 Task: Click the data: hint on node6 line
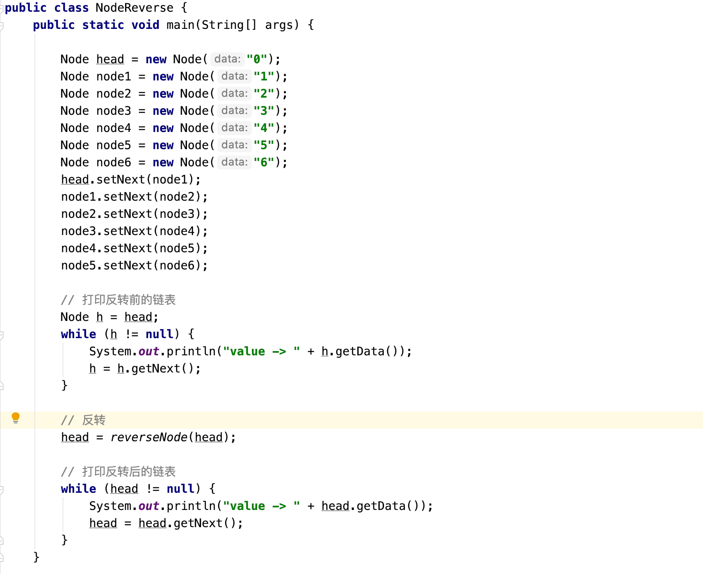234,162
